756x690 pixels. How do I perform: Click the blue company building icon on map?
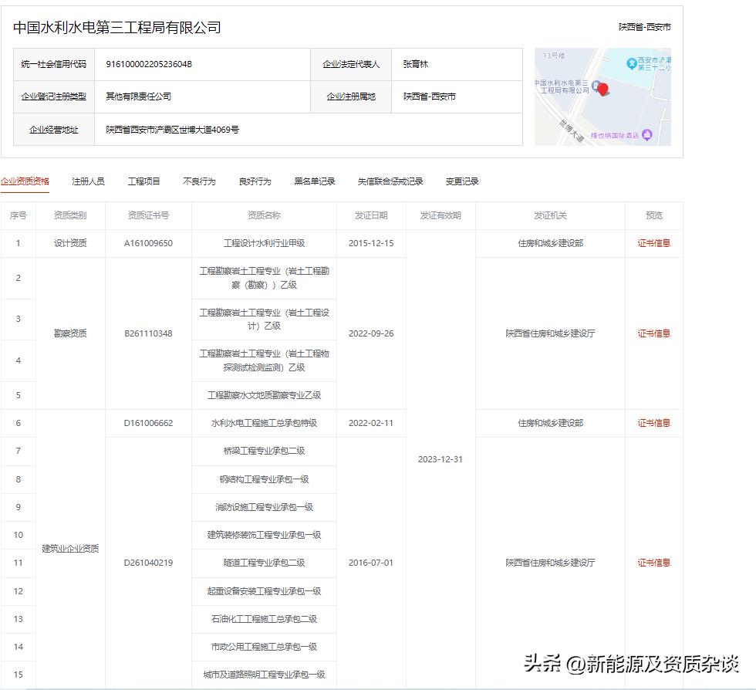click(x=595, y=85)
